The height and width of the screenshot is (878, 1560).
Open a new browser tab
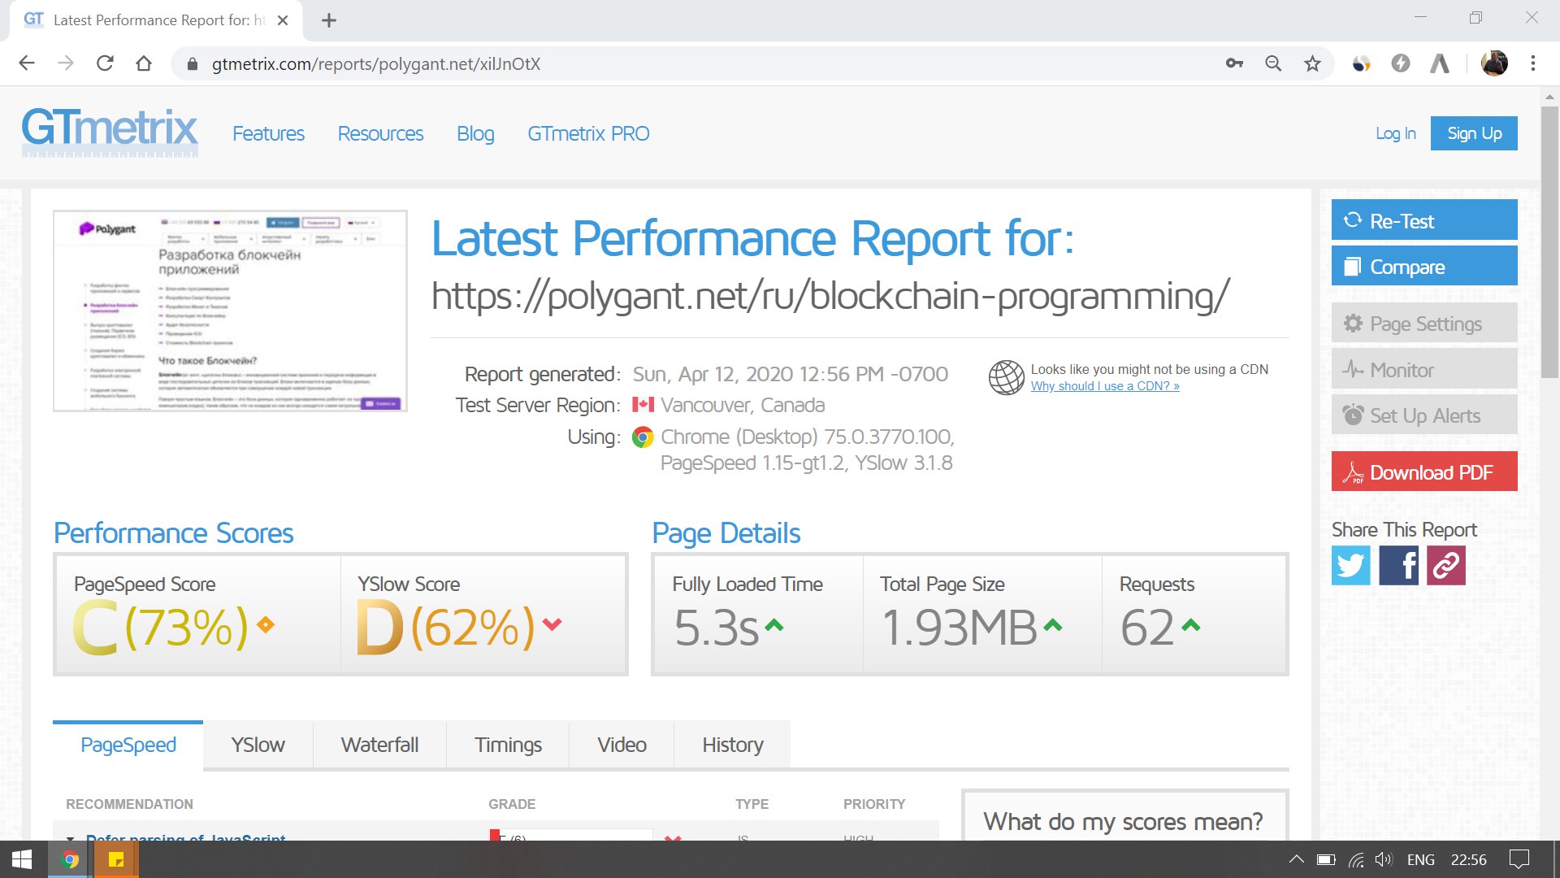point(329,20)
